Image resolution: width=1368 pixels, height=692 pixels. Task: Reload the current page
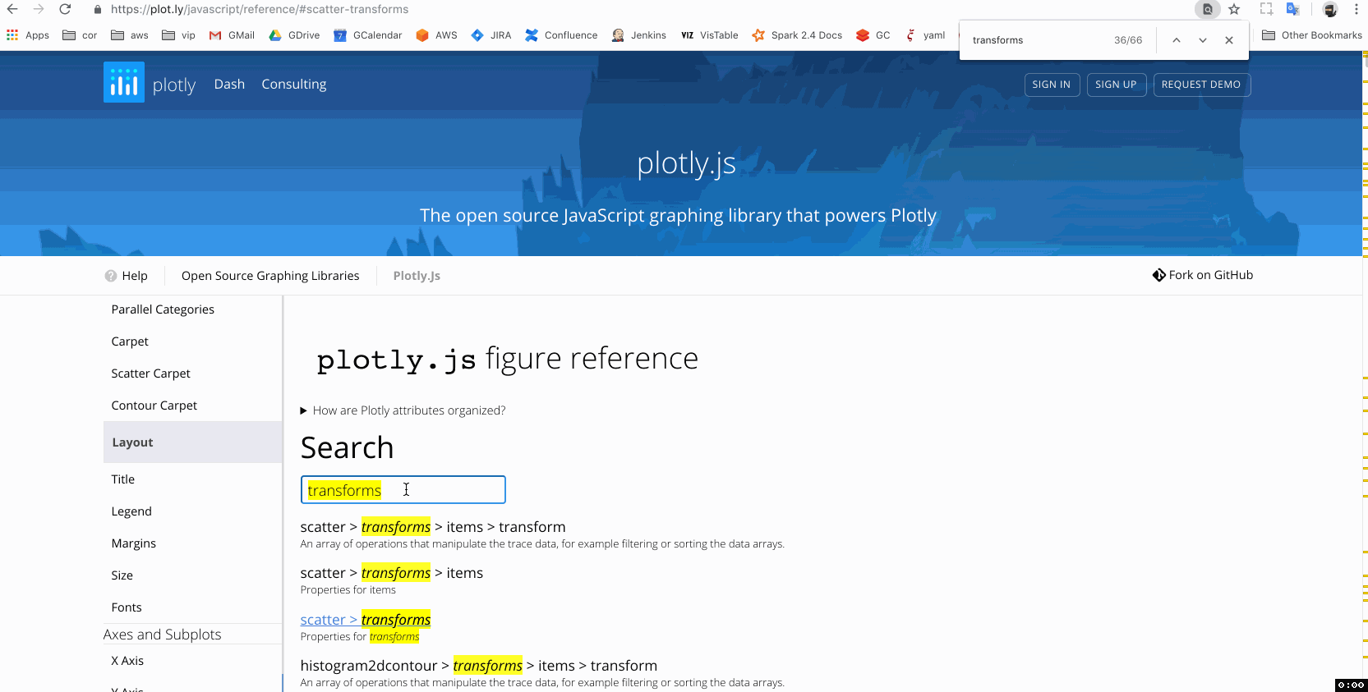pos(65,9)
